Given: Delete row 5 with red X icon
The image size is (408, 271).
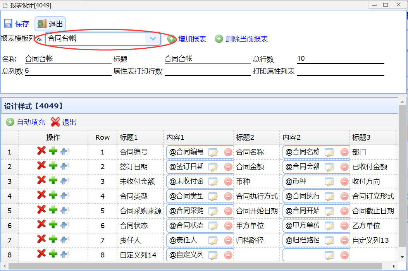Looking at the screenshot, I should click(41, 209).
